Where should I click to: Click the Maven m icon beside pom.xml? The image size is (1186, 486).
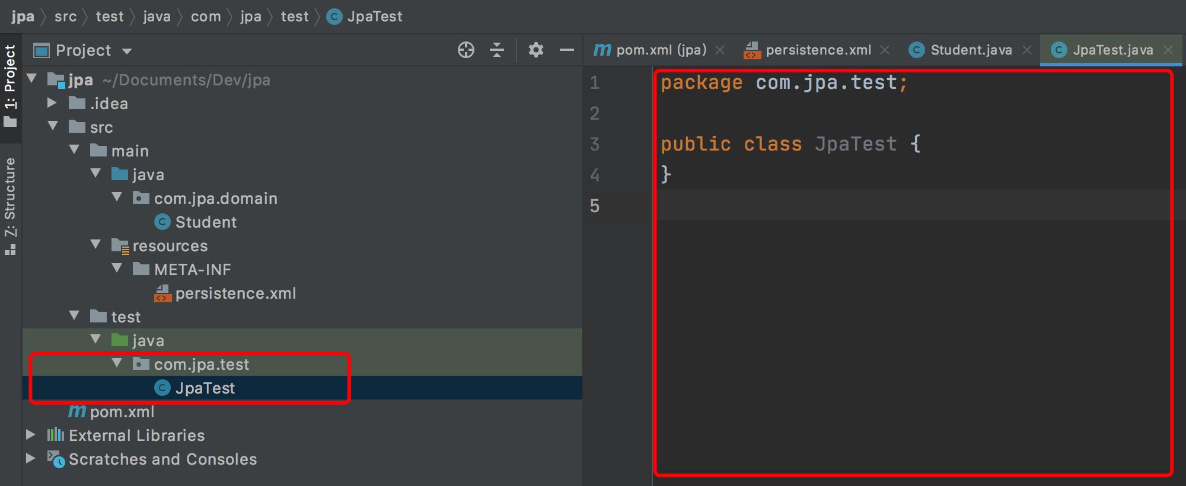(77, 411)
